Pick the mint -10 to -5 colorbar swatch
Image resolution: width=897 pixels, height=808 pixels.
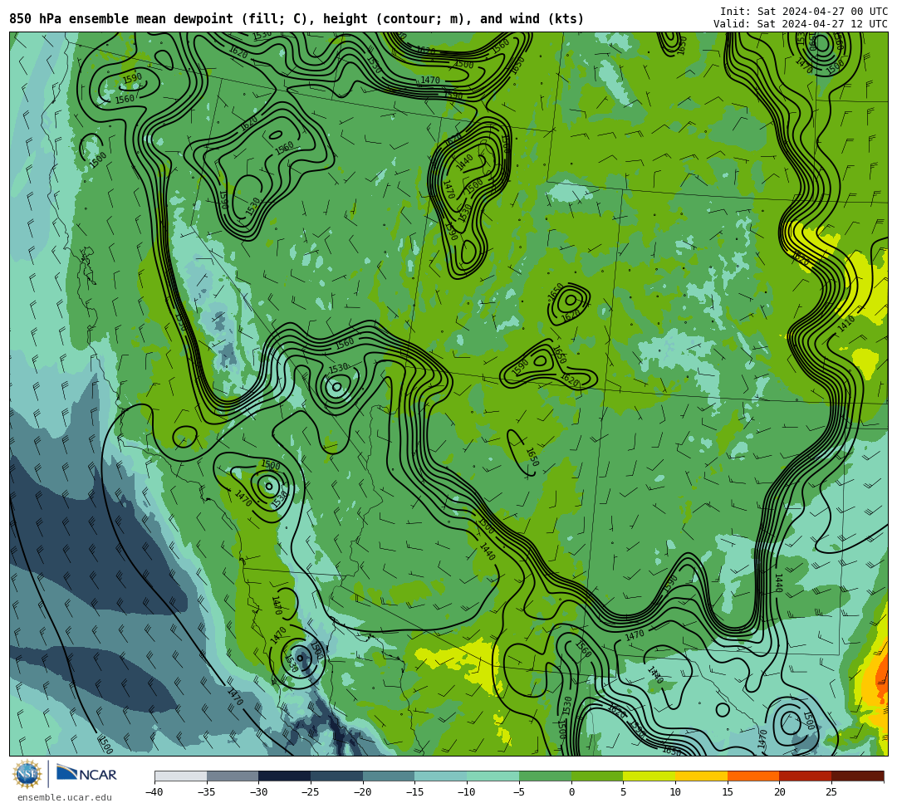point(493,776)
